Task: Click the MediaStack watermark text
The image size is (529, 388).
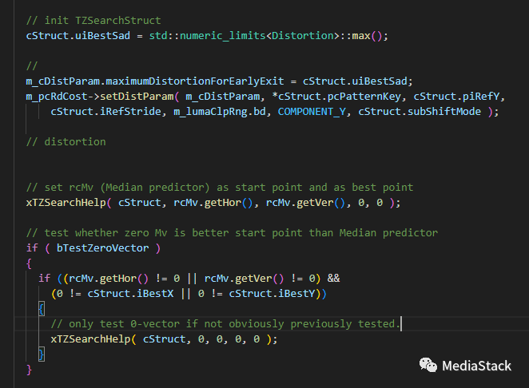Action: (x=477, y=365)
